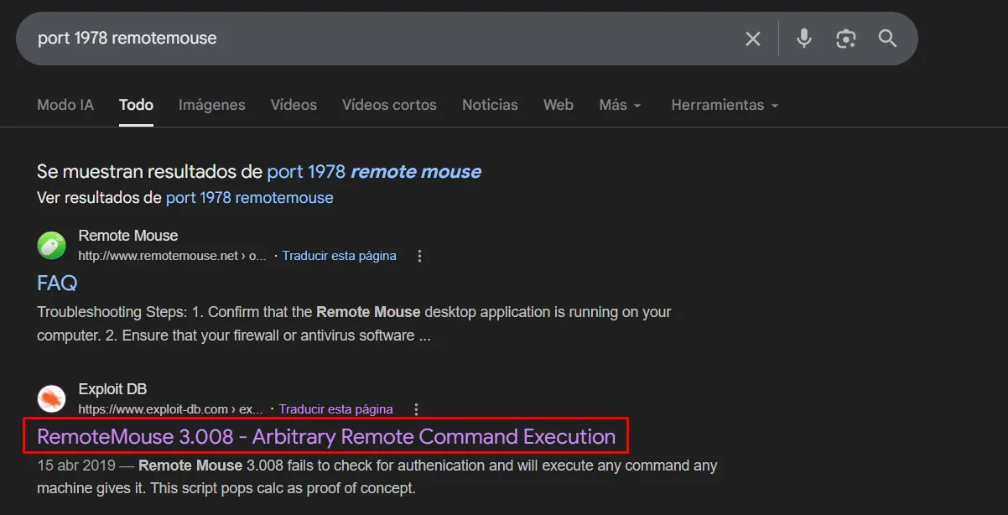Click the Exploit DB site name
Screen dimensions: 1008x515
[x=112, y=389]
